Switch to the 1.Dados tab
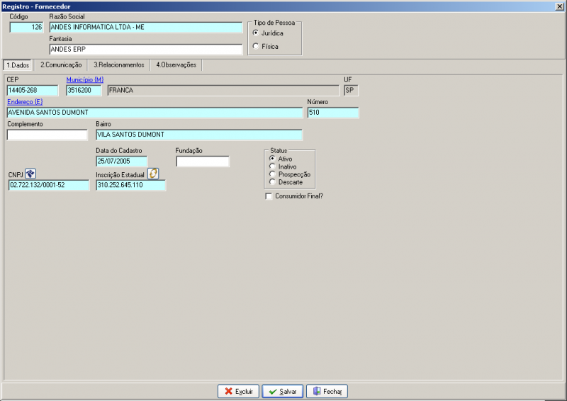This screenshot has width=567, height=401. tap(18, 65)
